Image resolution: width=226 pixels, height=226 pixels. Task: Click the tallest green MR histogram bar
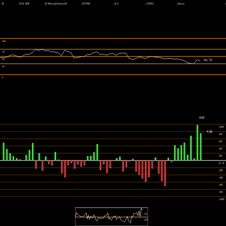198,143
